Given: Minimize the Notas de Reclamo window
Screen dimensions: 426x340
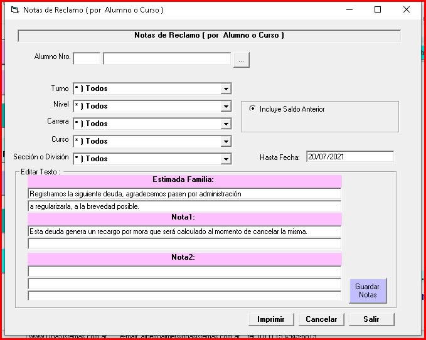Looking at the screenshot, I should 349,10.
